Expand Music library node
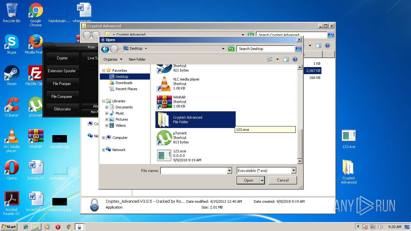This screenshot has width=411, height=231. [107, 113]
